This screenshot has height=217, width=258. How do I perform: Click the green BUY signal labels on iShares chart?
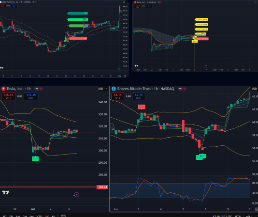click(201, 156)
